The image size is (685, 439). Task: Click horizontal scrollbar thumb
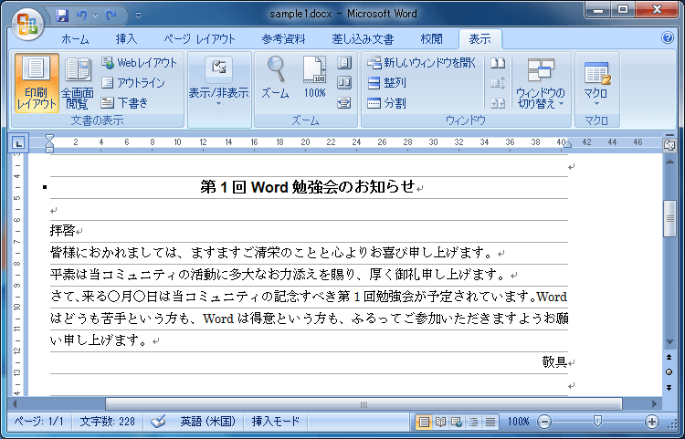pyautogui.click(x=364, y=404)
